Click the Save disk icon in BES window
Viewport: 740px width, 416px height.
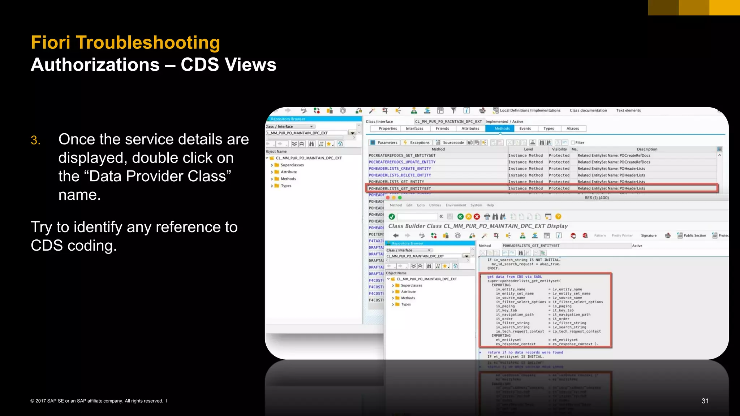450,217
